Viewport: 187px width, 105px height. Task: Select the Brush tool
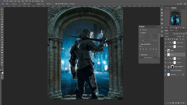(2, 35)
